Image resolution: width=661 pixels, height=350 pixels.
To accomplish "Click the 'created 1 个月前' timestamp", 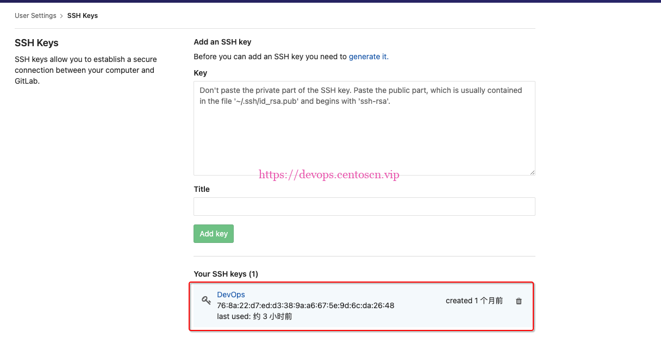I will click(474, 301).
